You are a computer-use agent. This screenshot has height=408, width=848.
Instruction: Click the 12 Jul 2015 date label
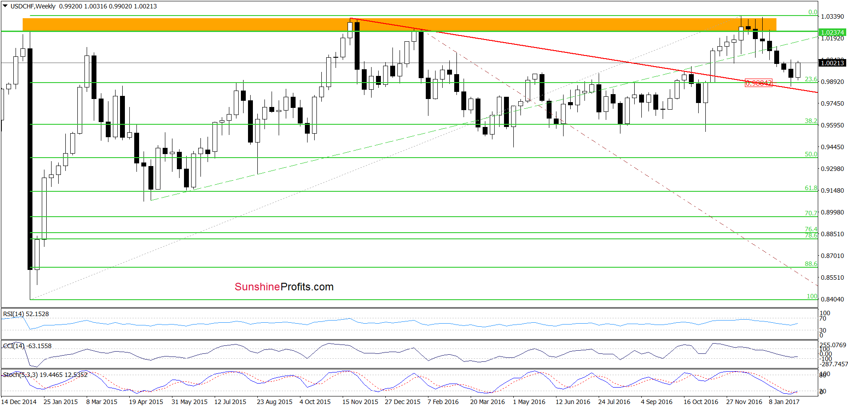230,402
